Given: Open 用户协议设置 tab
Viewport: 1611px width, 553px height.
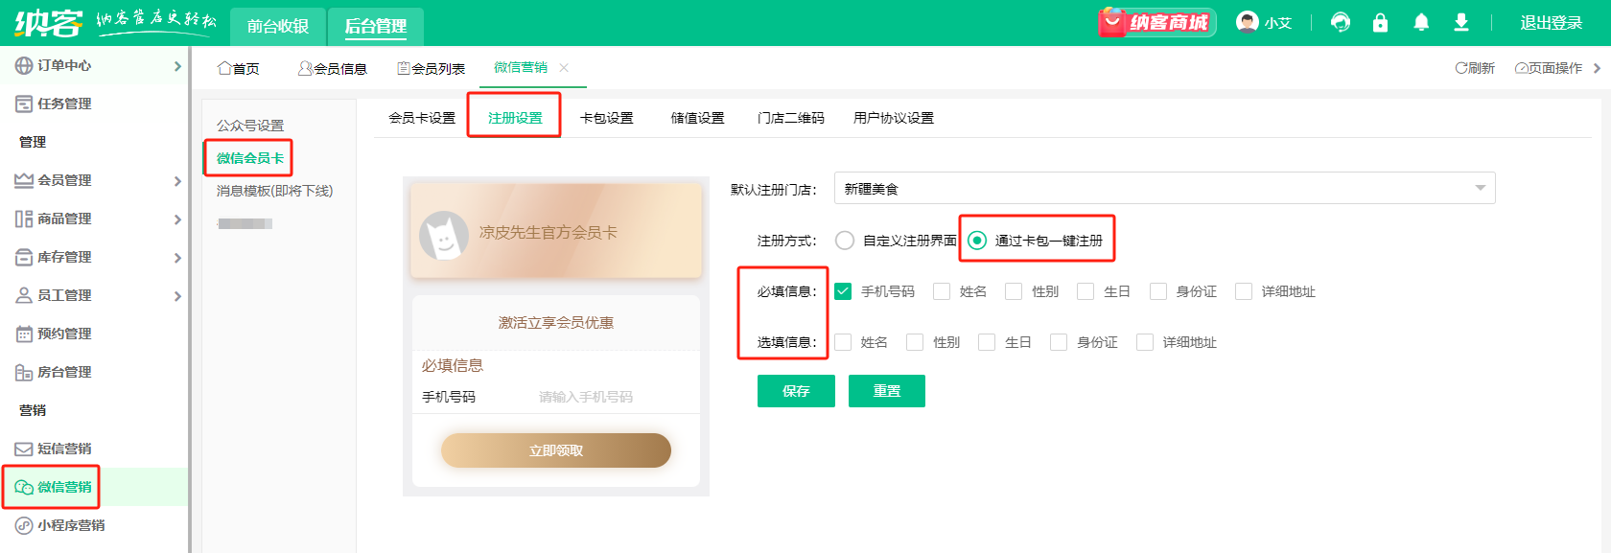Looking at the screenshot, I should point(894,118).
